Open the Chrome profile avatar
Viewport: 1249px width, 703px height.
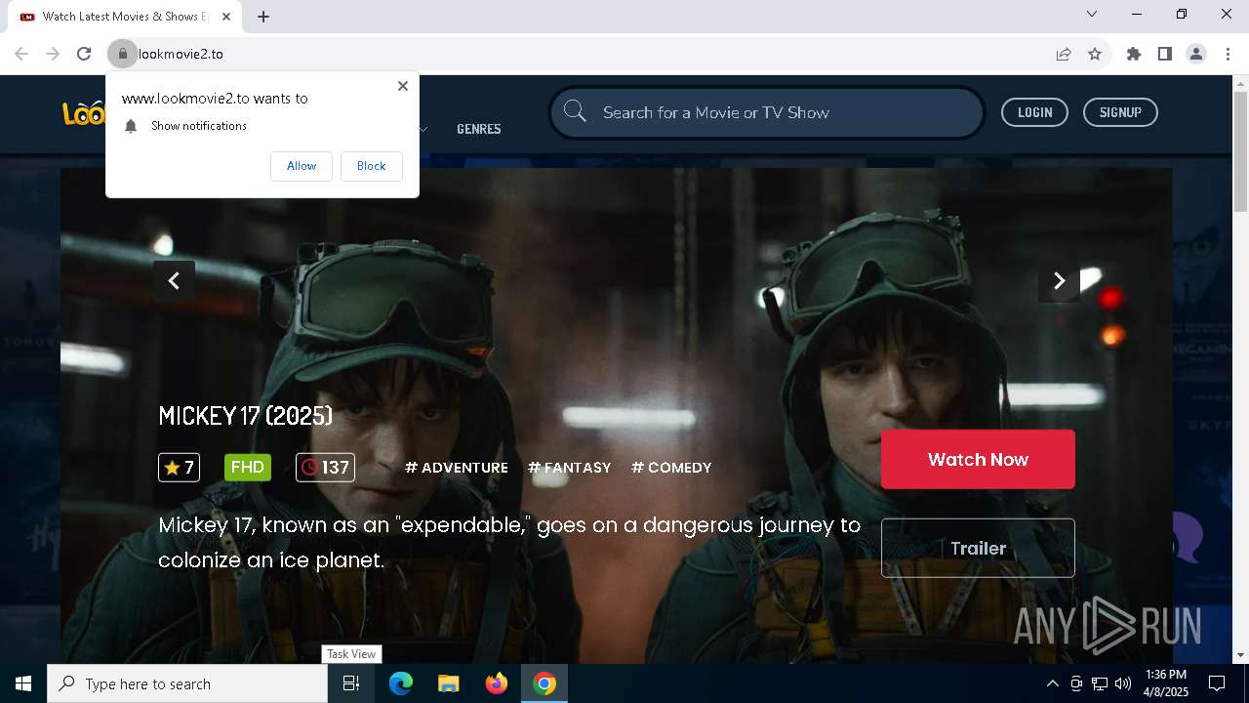coord(1196,54)
